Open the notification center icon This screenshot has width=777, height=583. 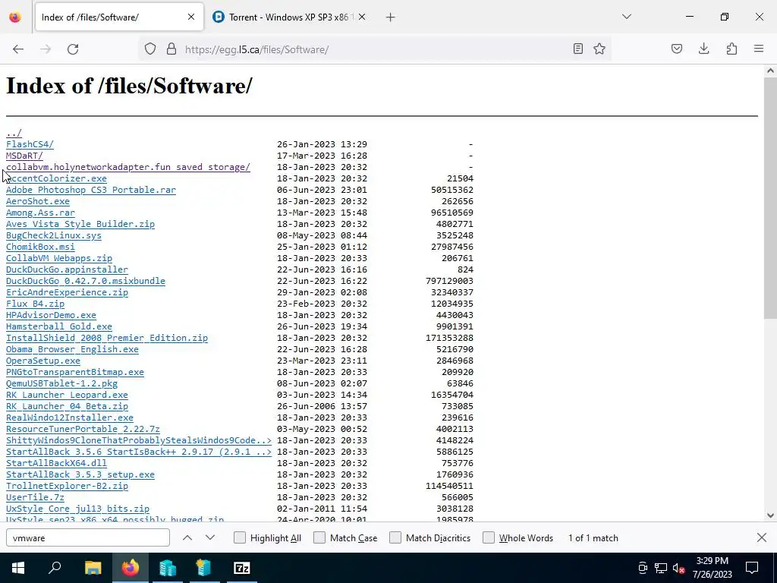pos(752,568)
